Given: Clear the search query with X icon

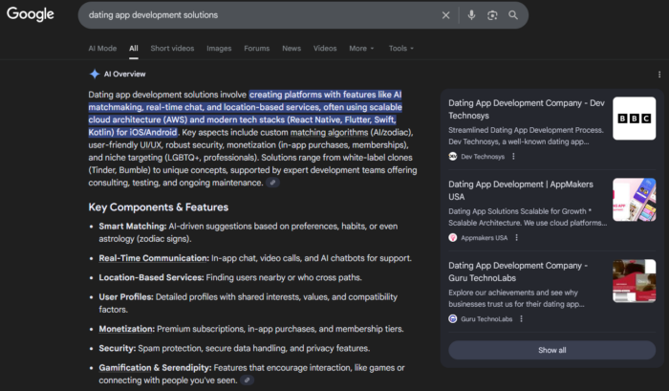Looking at the screenshot, I should click(446, 15).
